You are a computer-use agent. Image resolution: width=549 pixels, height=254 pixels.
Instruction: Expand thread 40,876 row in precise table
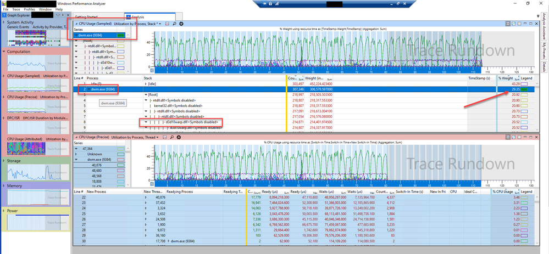tap(146, 197)
